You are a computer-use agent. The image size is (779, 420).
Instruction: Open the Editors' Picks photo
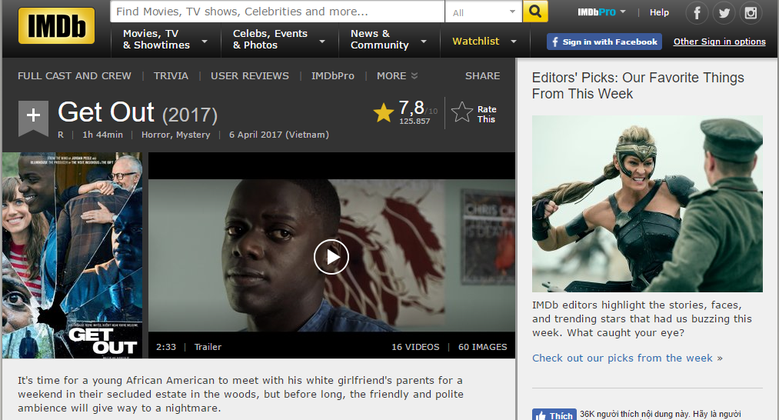[x=648, y=204]
